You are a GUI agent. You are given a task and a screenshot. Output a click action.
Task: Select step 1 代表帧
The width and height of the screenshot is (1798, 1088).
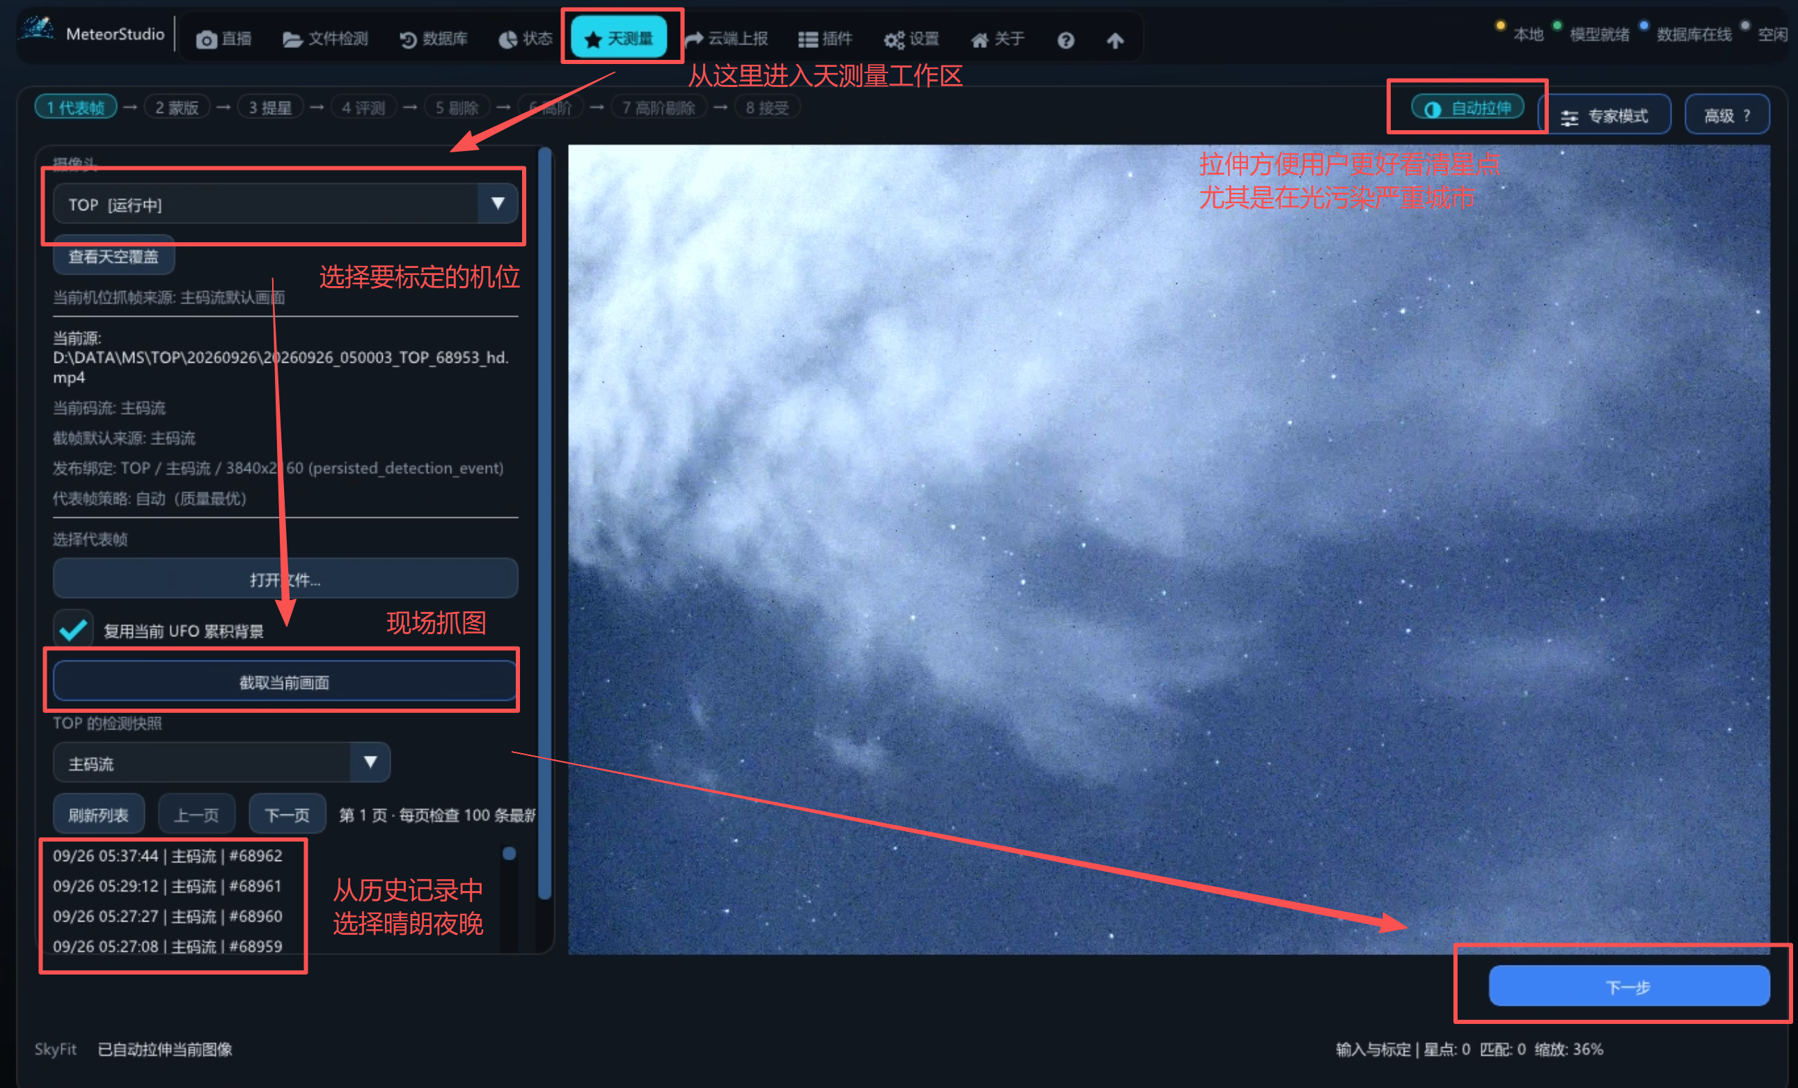[76, 107]
